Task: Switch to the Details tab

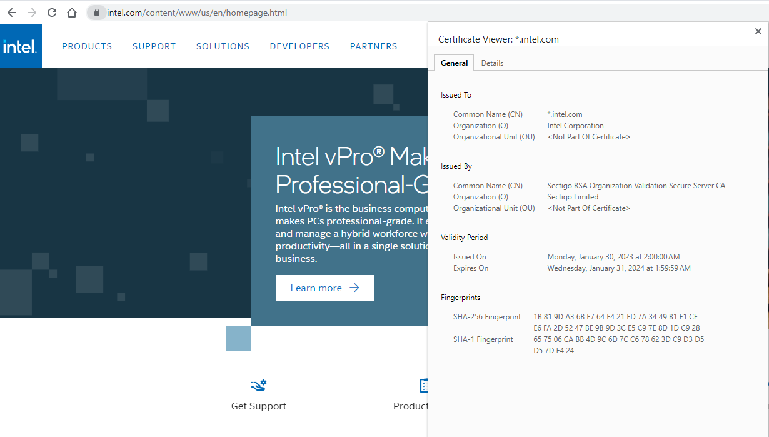Action: pos(492,63)
